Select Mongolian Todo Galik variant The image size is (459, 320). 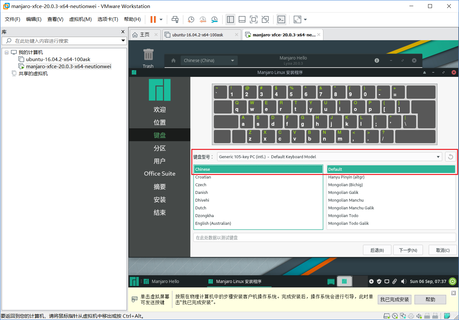[x=391, y=223]
